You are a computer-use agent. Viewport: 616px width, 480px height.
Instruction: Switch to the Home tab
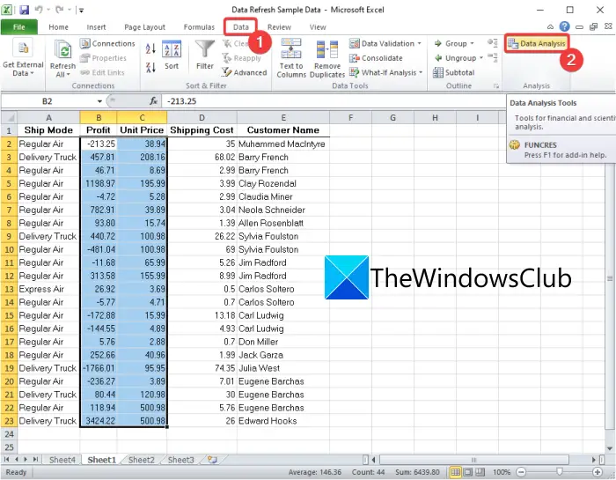59,26
